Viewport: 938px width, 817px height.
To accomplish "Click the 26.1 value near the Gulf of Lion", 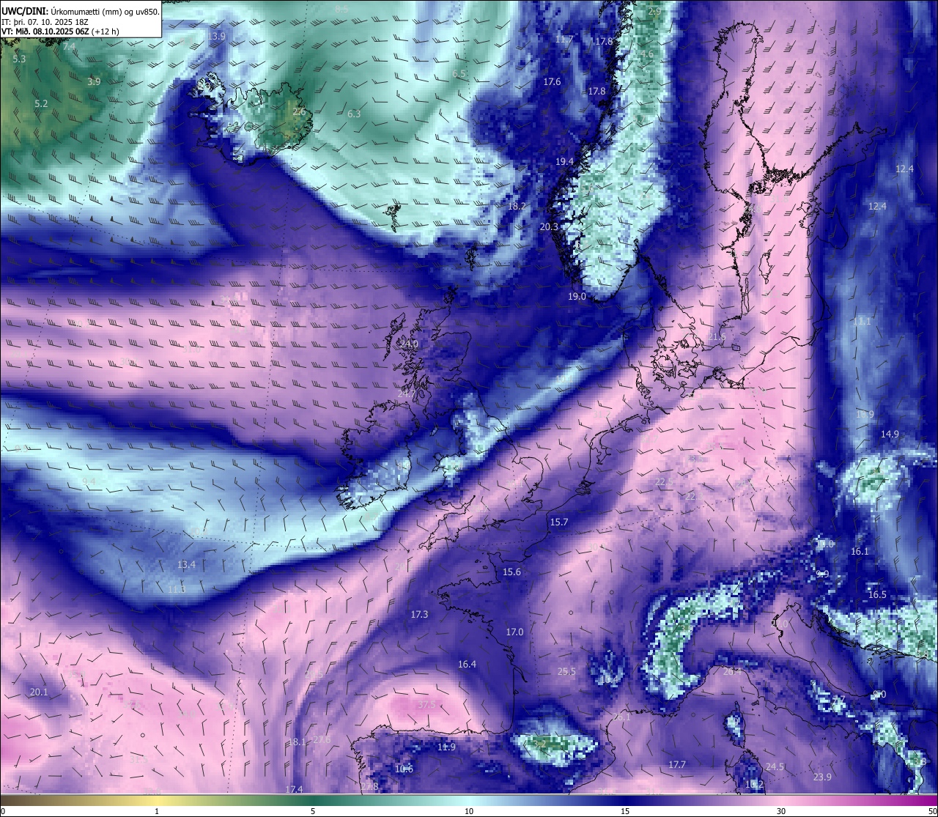I will (x=621, y=718).
